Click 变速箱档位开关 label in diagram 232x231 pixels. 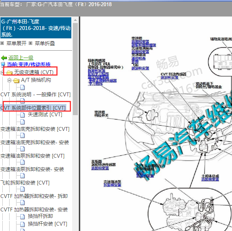[101, 114]
